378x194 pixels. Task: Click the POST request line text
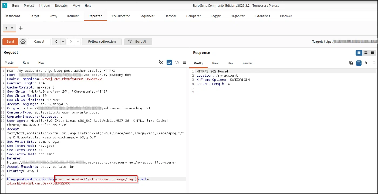click(x=61, y=71)
